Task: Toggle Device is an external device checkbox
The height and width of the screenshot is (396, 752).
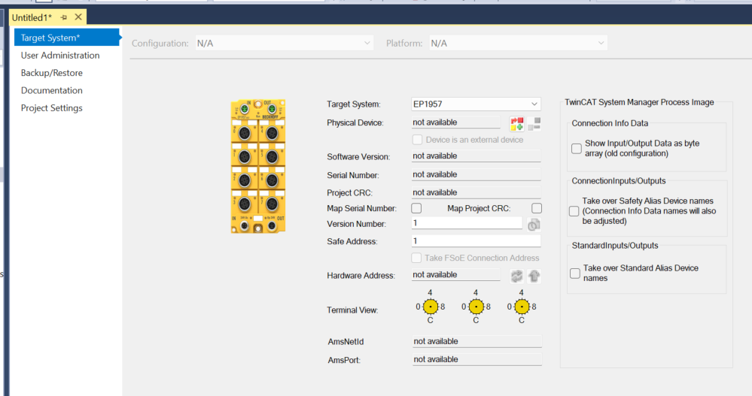Action: click(417, 140)
